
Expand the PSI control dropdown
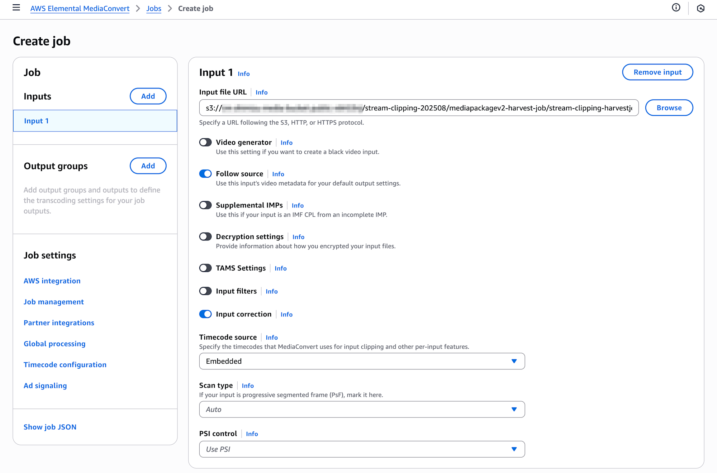(x=362, y=449)
